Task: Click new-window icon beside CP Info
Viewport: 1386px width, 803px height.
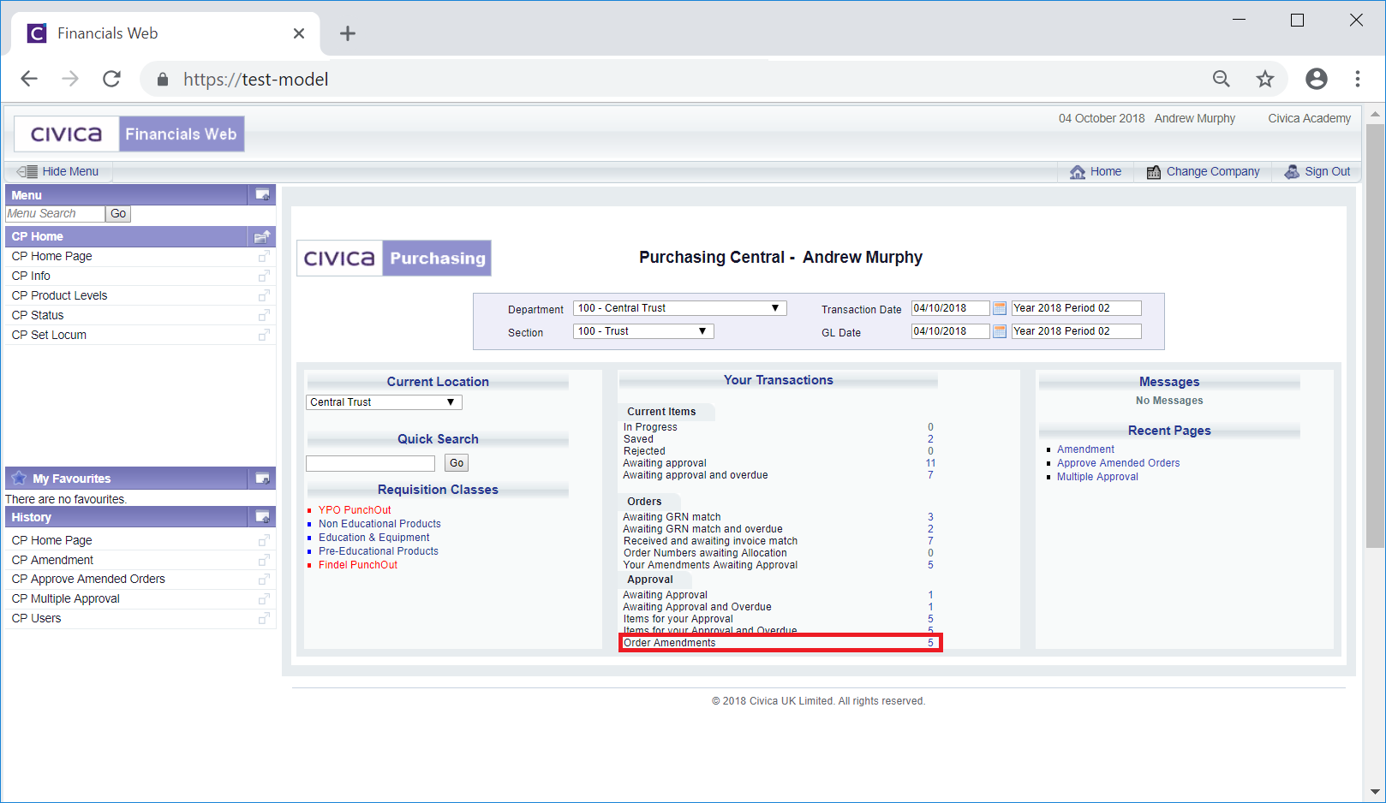Action: pyautogui.click(x=264, y=276)
